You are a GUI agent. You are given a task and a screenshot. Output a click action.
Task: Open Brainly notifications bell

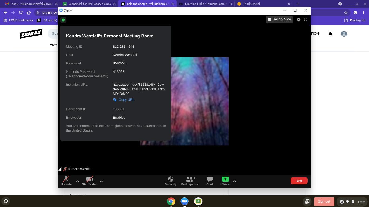330,34
